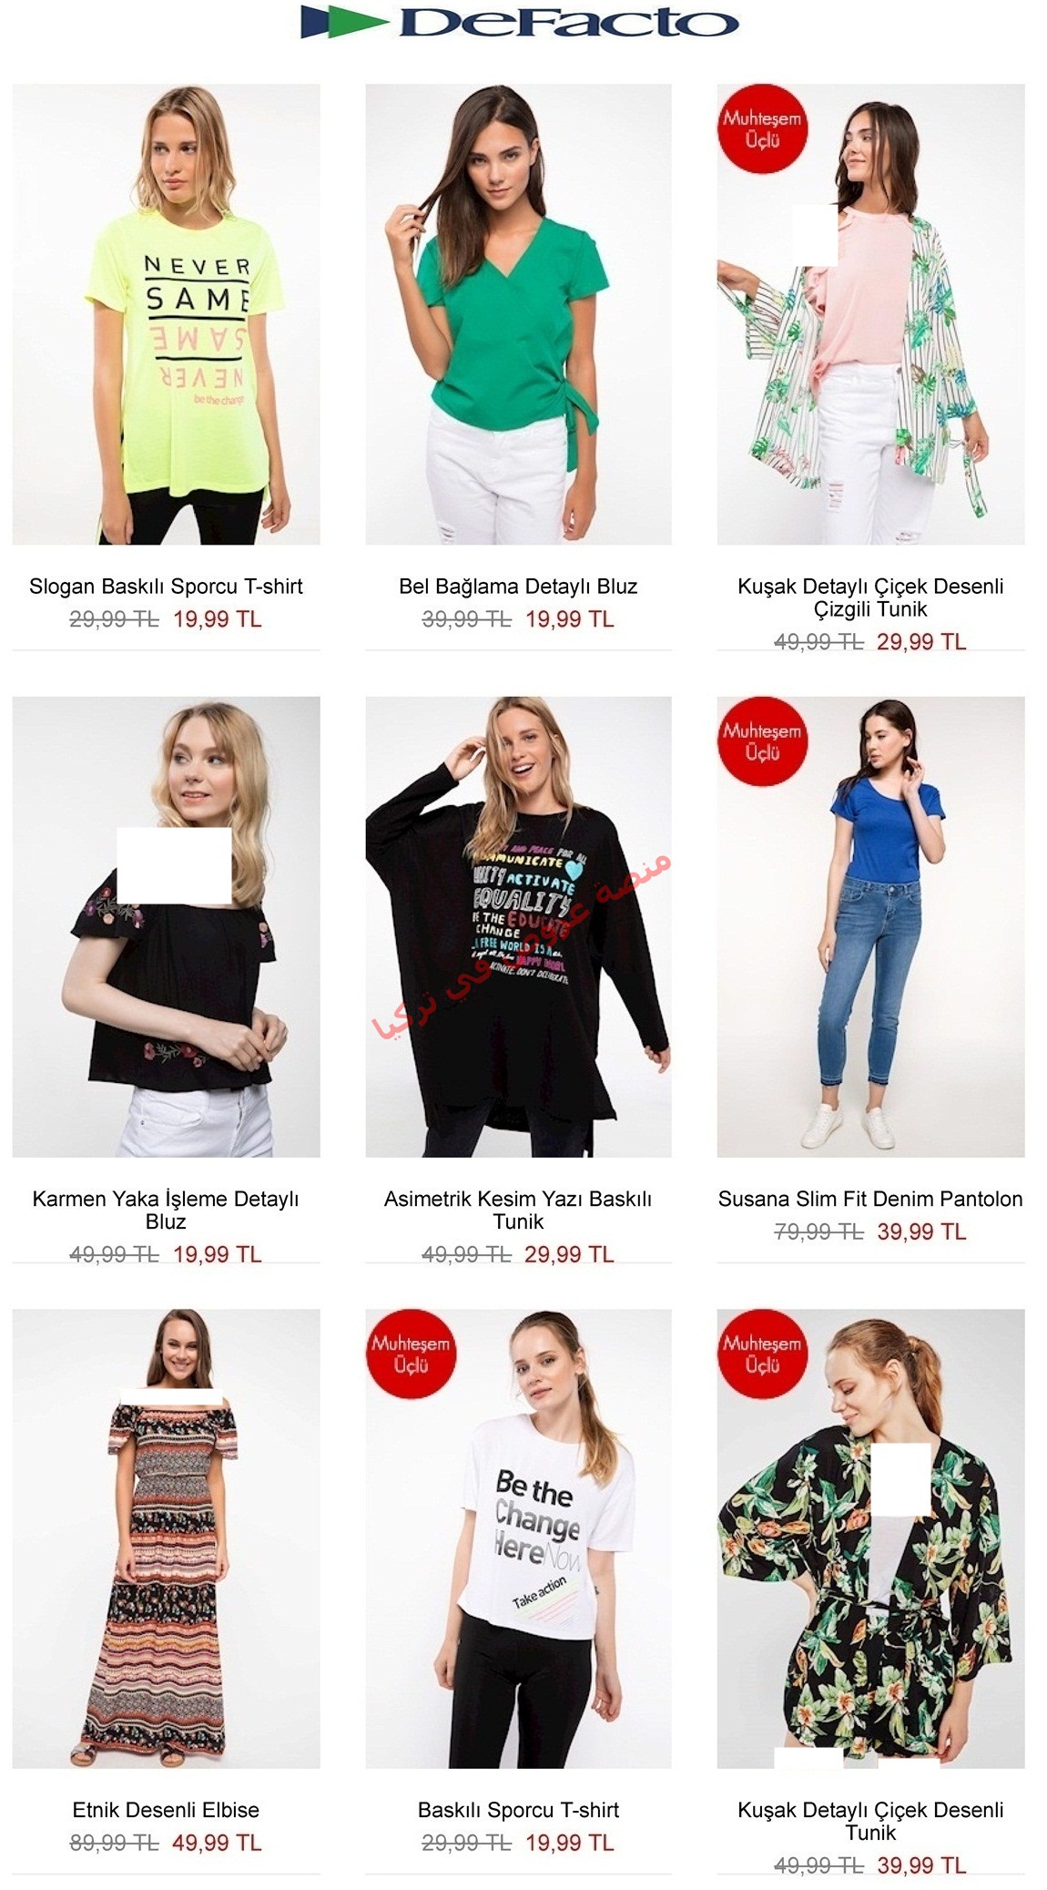Open the green wrap blouse photo
The width and height of the screenshot is (1047, 1890).
click(x=518, y=314)
